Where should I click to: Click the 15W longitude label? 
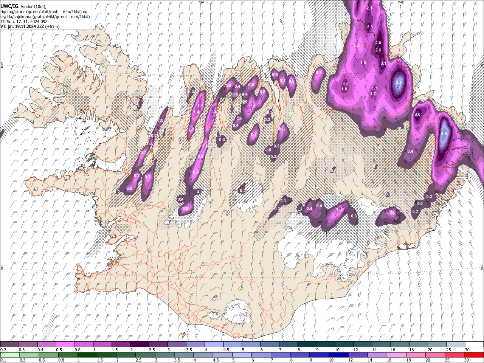[x=400, y=2]
